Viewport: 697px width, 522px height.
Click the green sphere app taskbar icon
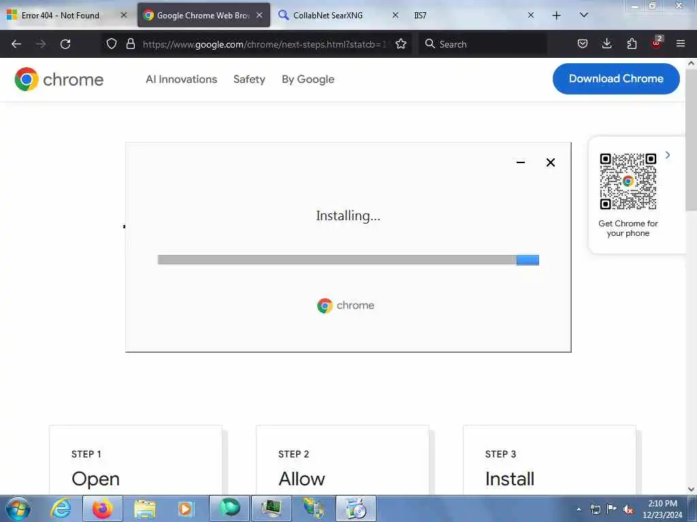(x=229, y=508)
